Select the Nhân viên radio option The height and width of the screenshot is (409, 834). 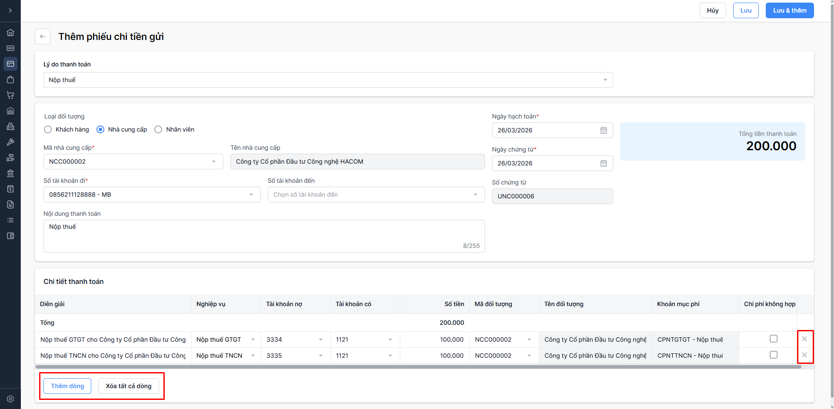pyautogui.click(x=159, y=129)
